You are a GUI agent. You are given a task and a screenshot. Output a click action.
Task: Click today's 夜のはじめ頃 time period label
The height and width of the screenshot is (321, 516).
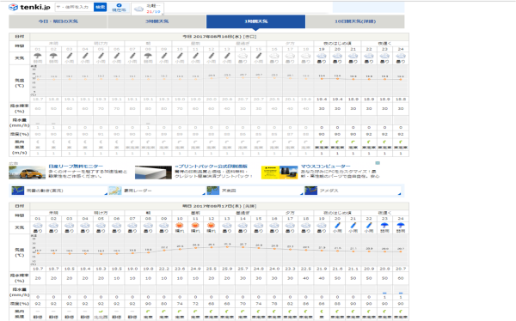(337, 44)
